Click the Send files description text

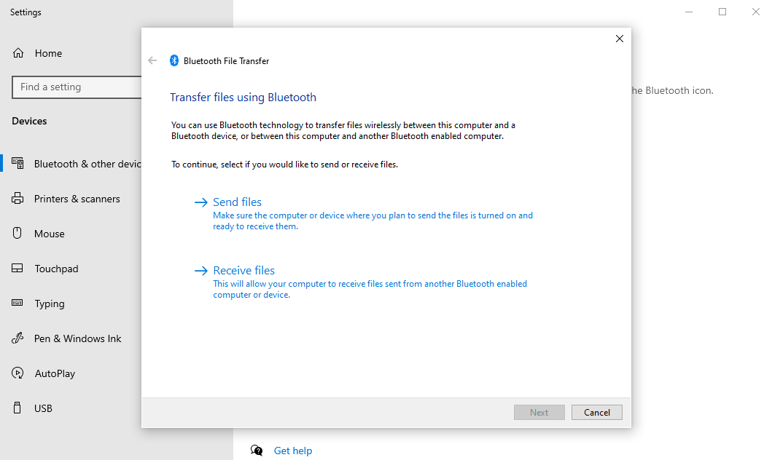point(373,221)
